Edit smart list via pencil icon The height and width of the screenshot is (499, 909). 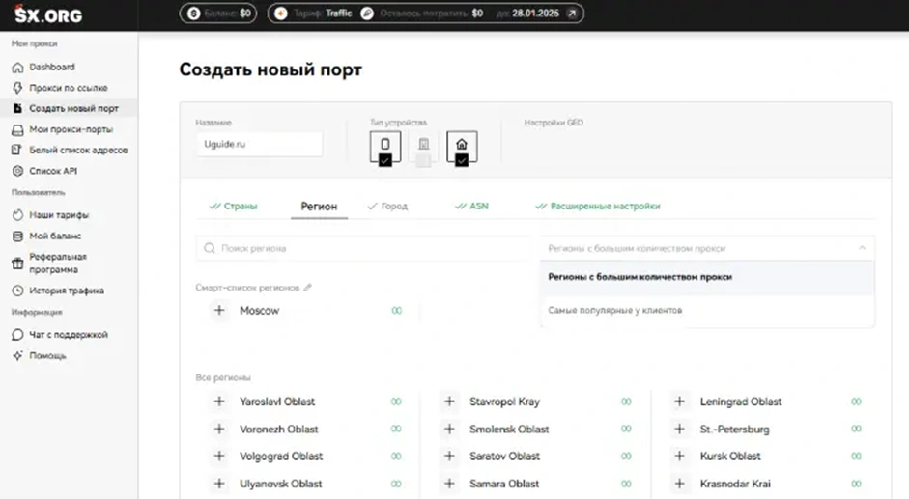pyautogui.click(x=308, y=288)
